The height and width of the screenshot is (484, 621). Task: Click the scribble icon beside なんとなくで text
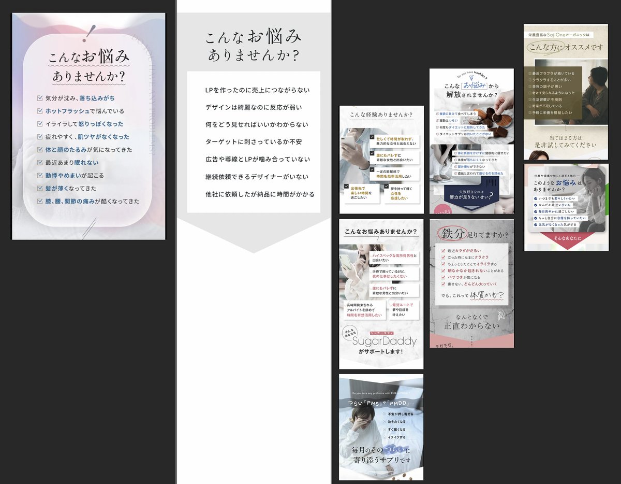pos(501,316)
